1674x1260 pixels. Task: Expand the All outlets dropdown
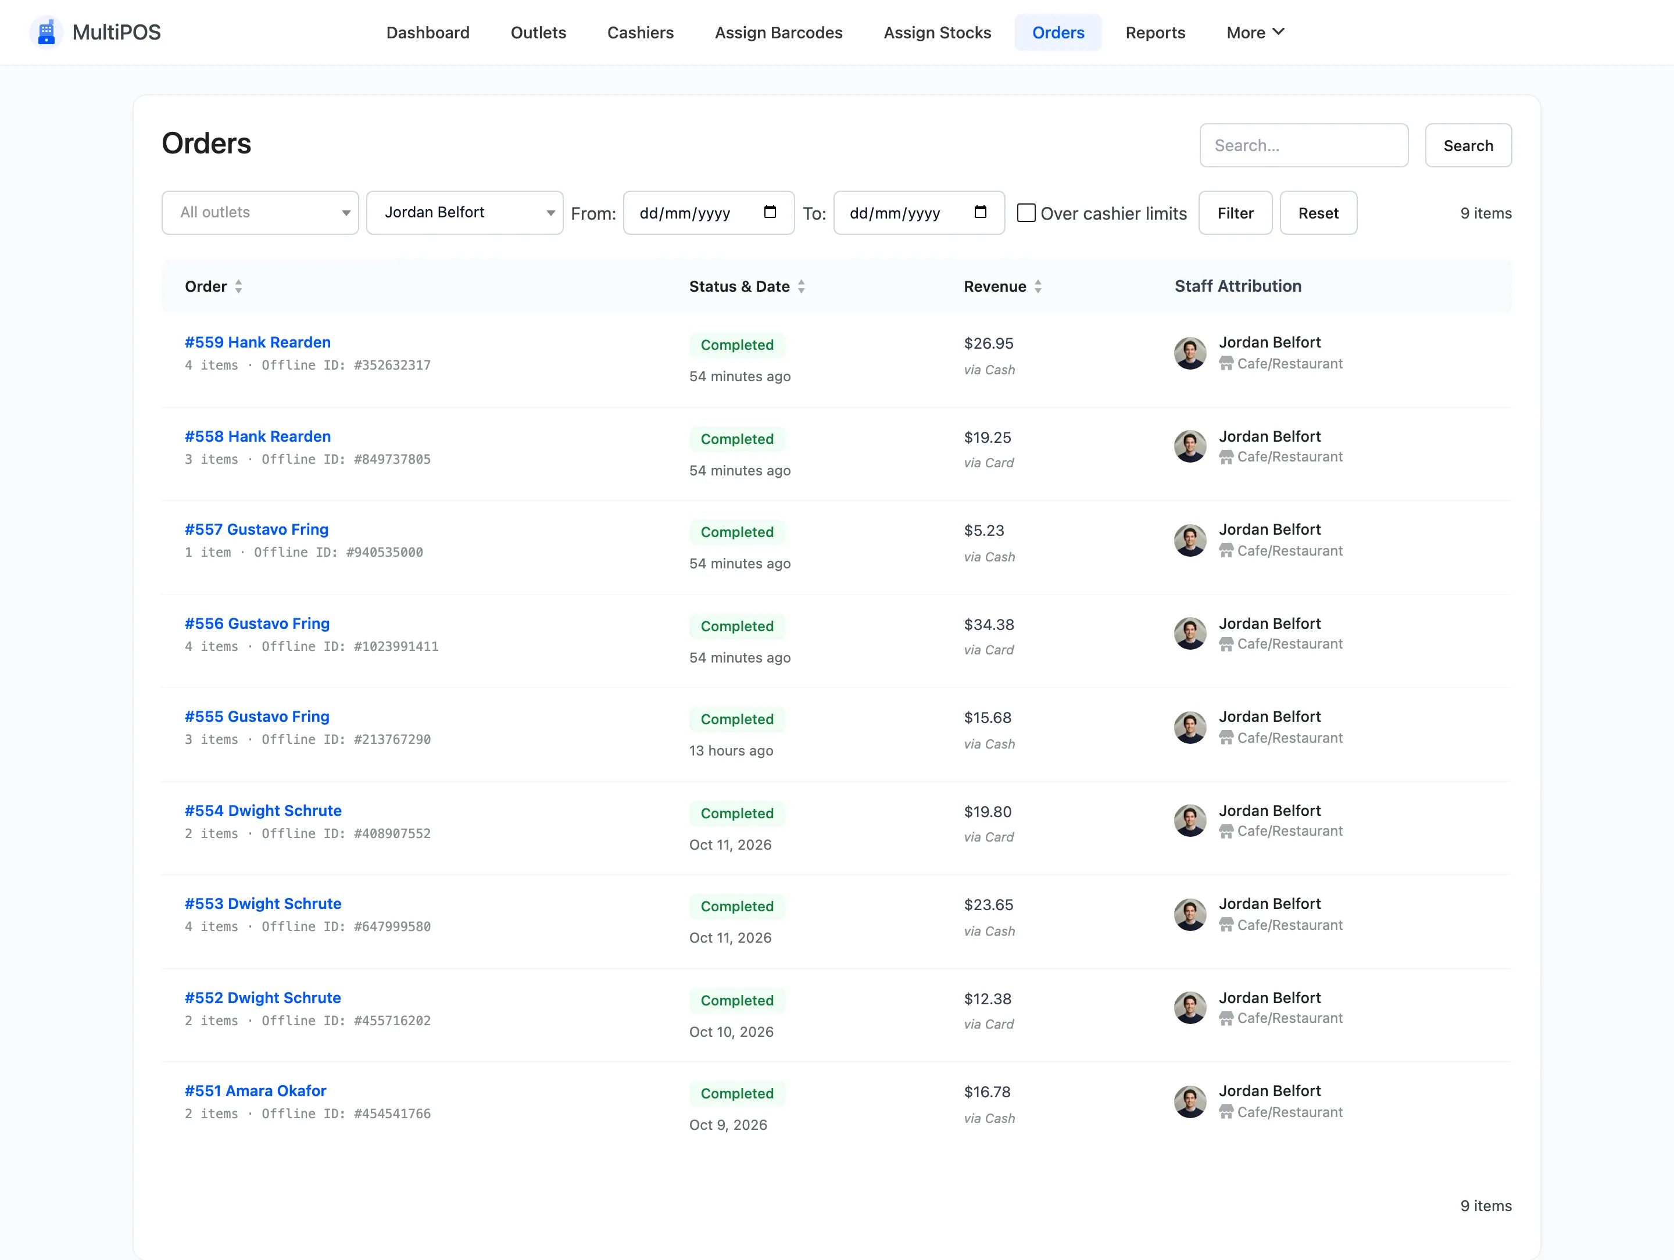260,213
